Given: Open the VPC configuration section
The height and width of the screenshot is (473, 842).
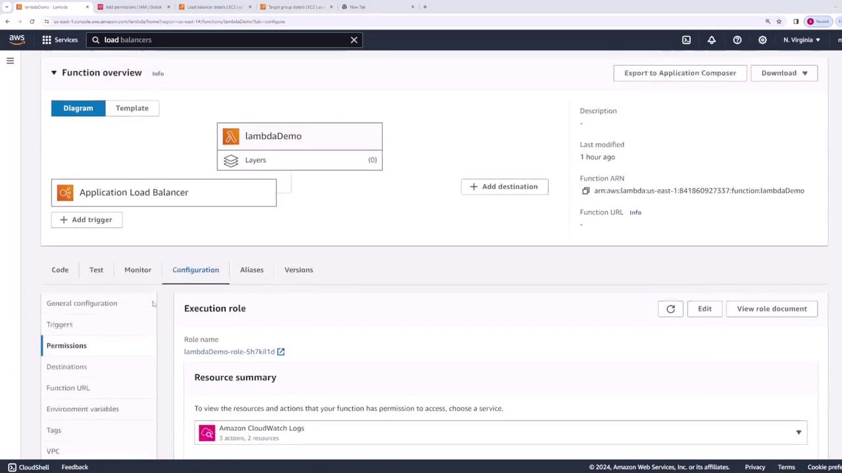Looking at the screenshot, I should tap(53, 451).
